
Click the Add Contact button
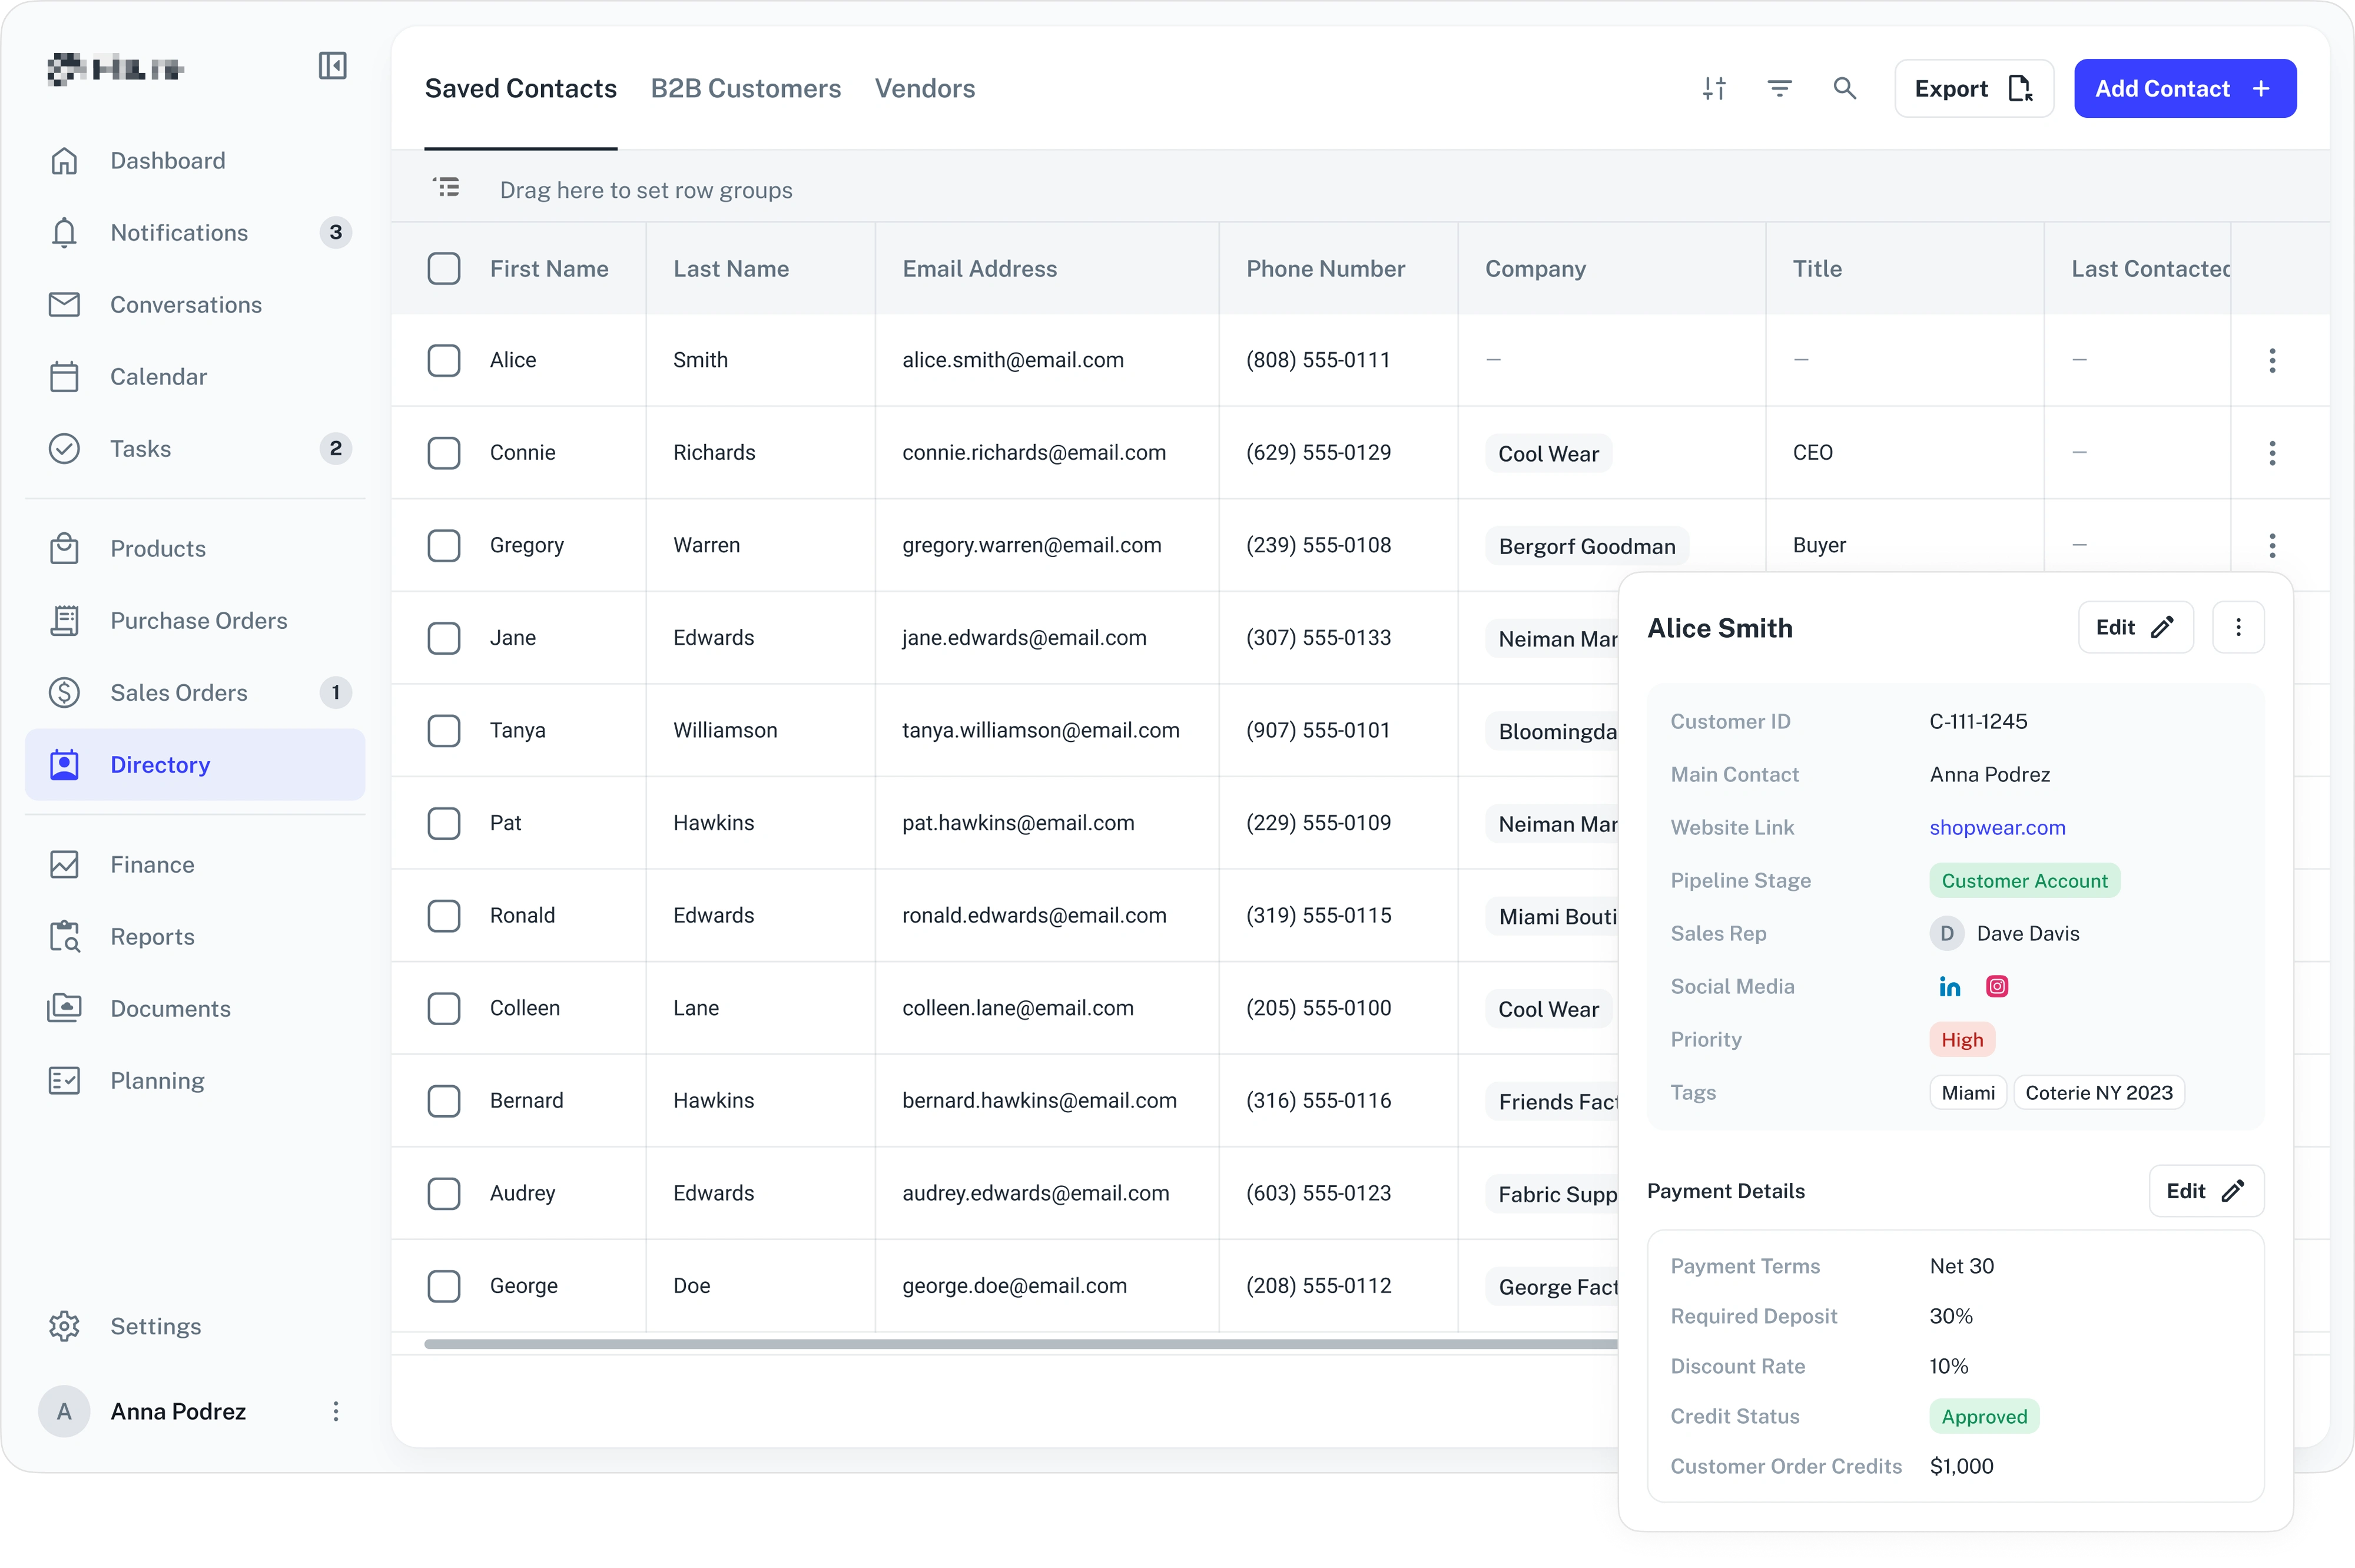pos(2184,89)
